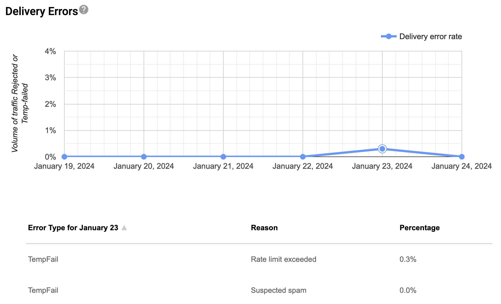Toggle the Delivery error rate series visibility
501x304 pixels.
[430, 36]
